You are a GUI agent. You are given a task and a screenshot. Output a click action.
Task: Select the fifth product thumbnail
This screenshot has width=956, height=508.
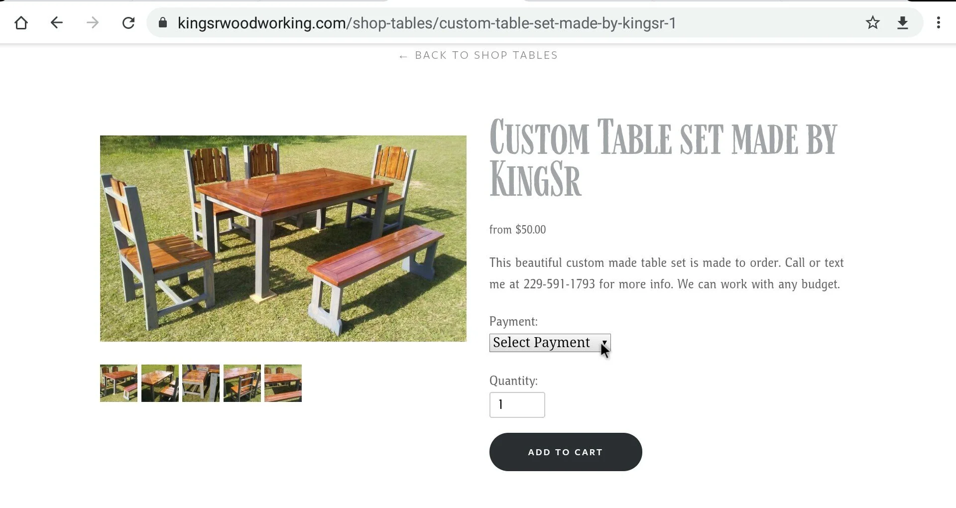[x=283, y=383]
